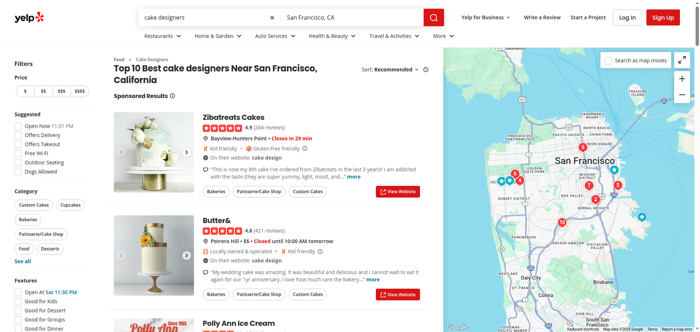
Task: Open info icon next to Sort
Action: (x=426, y=70)
